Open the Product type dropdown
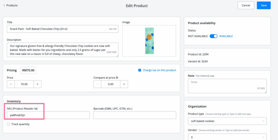The width and height of the screenshot is (278, 140). tap(227, 121)
